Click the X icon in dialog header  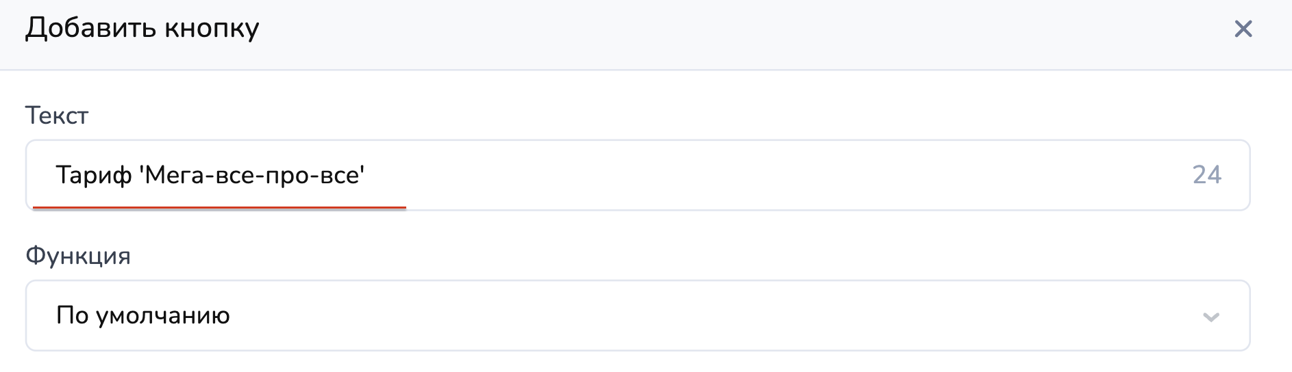coord(1243,29)
